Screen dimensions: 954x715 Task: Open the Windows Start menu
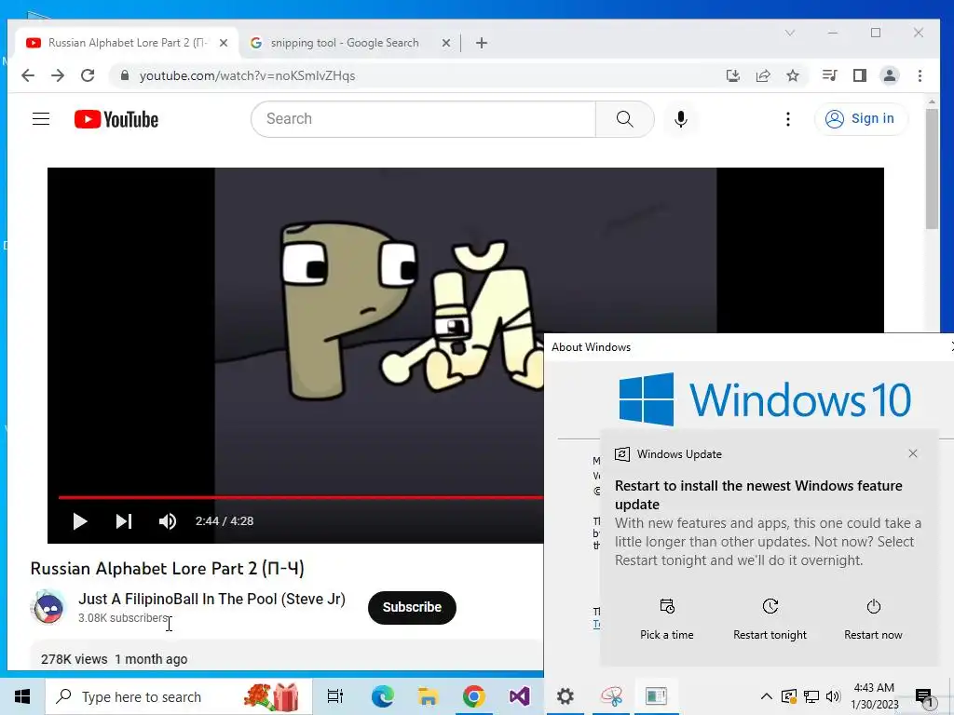22,696
